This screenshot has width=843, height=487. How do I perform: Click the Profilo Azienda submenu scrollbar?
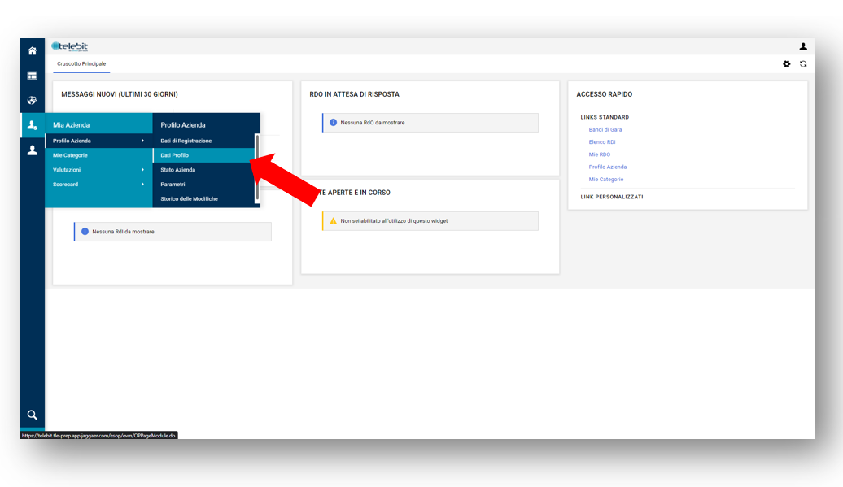[x=257, y=167]
